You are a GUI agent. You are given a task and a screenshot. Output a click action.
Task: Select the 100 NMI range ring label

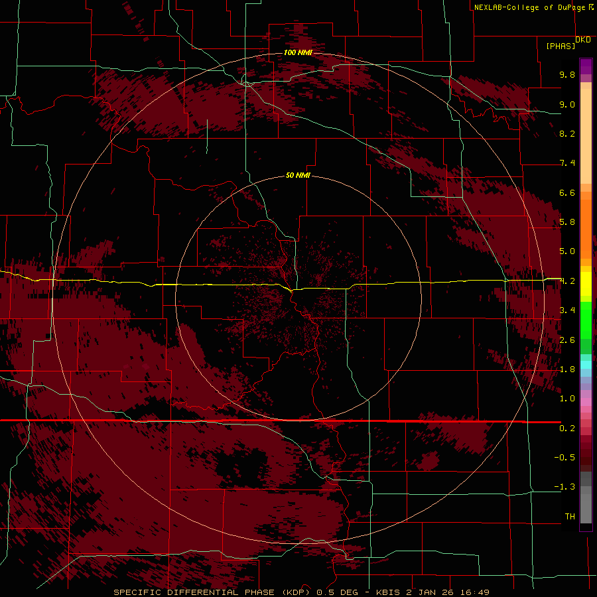tap(298, 52)
